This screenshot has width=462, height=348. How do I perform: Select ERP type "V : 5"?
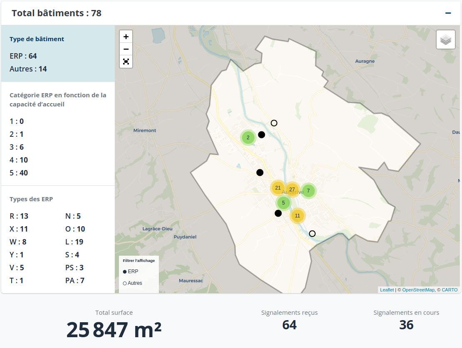point(17,268)
